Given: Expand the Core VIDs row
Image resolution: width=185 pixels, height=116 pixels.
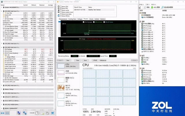Looking at the screenshot, I should point(3,13).
